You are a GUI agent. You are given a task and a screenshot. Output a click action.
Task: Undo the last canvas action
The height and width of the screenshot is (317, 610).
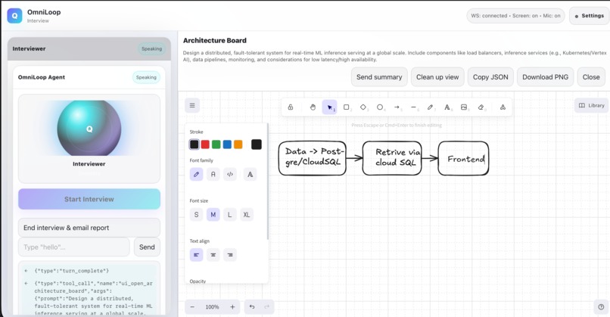point(252,307)
